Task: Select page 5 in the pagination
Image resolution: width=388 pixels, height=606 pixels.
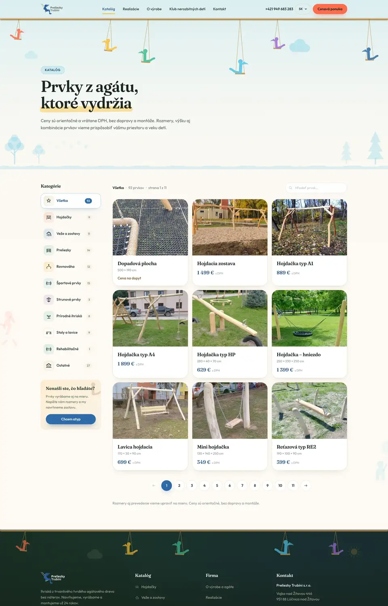Action: click(x=217, y=486)
